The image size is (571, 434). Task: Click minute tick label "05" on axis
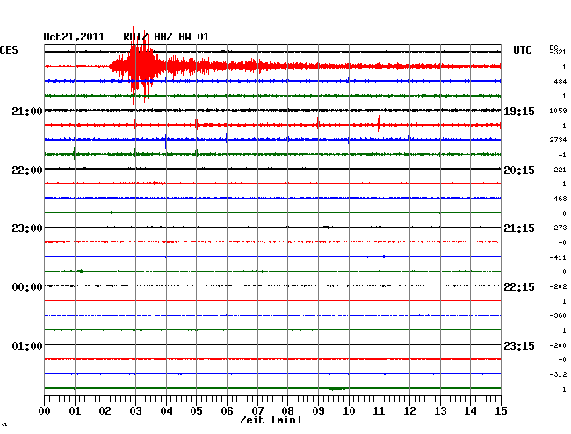click(x=196, y=411)
